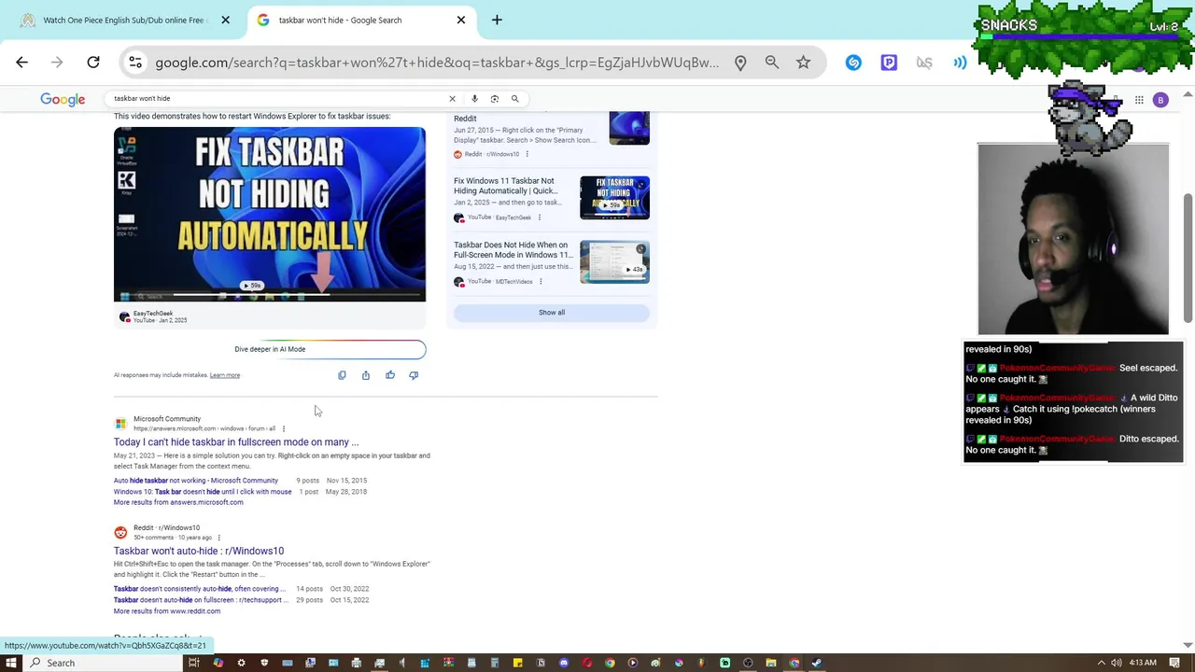Open site information icon in address bar
This screenshot has width=1195, height=672.
[x=135, y=63]
